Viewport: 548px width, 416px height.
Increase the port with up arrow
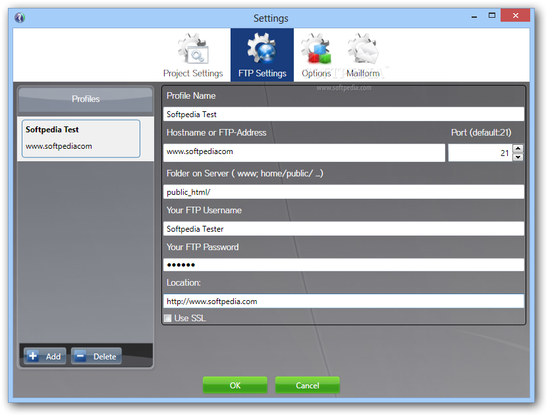[518, 149]
